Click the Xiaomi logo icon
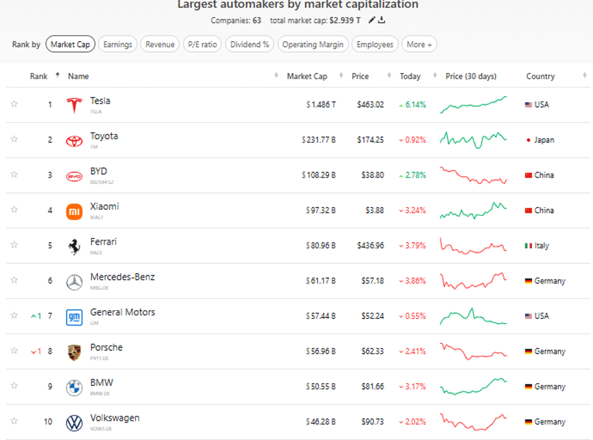Screen dimensions: 593x440 pos(74,211)
